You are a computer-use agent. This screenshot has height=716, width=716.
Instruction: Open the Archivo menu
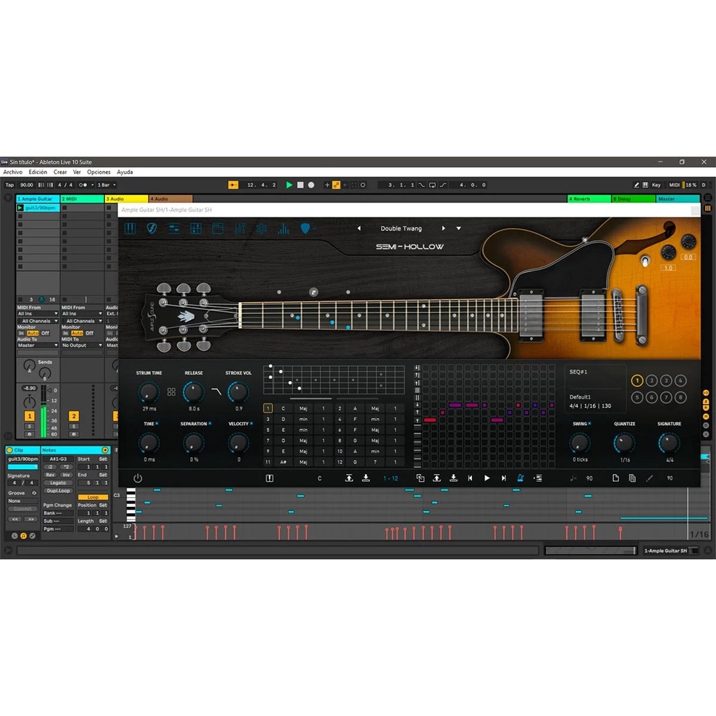[13, 172]
